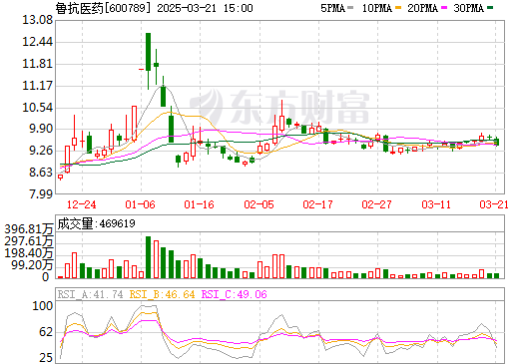Click the RSI_B:46.64 indicator label
This screenshot has height=364, width=519.
(x=162, y=294)
